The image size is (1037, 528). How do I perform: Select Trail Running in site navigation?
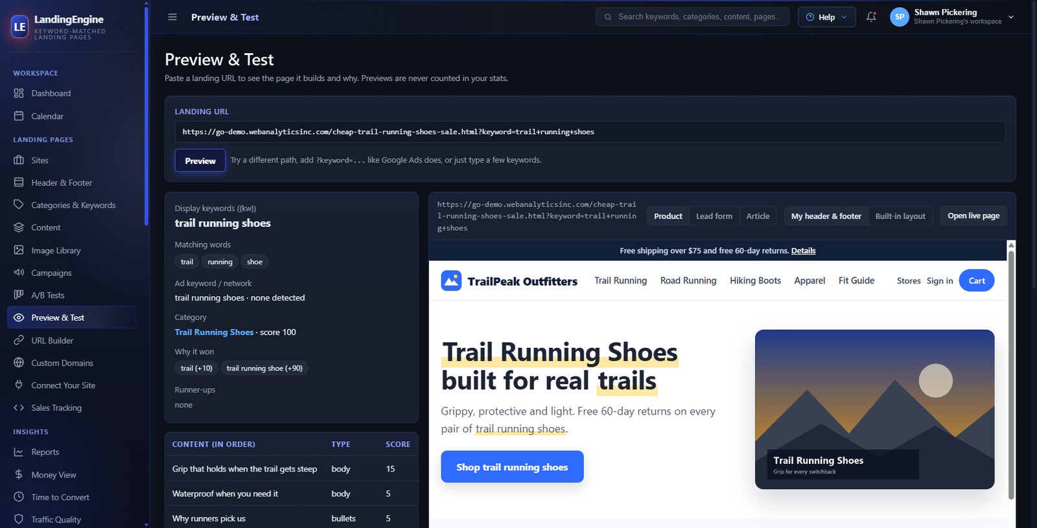(x=620, y=281)
